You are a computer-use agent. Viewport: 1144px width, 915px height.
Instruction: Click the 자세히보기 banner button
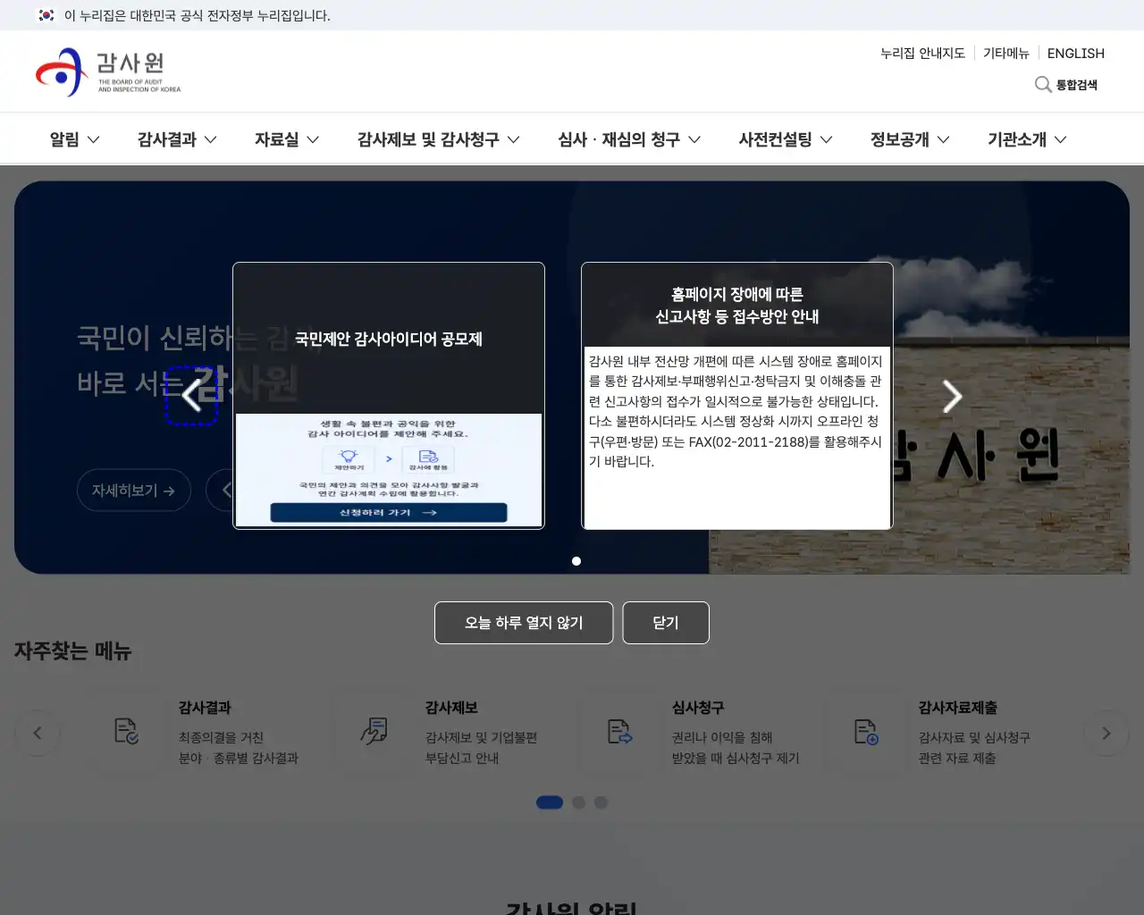click(134, 491)
